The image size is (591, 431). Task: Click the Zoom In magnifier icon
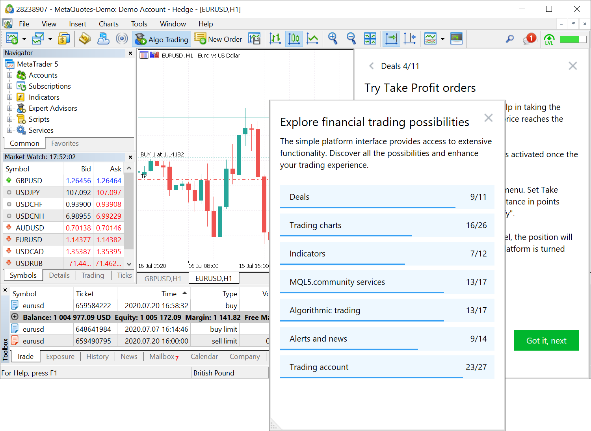coord(333,39)
